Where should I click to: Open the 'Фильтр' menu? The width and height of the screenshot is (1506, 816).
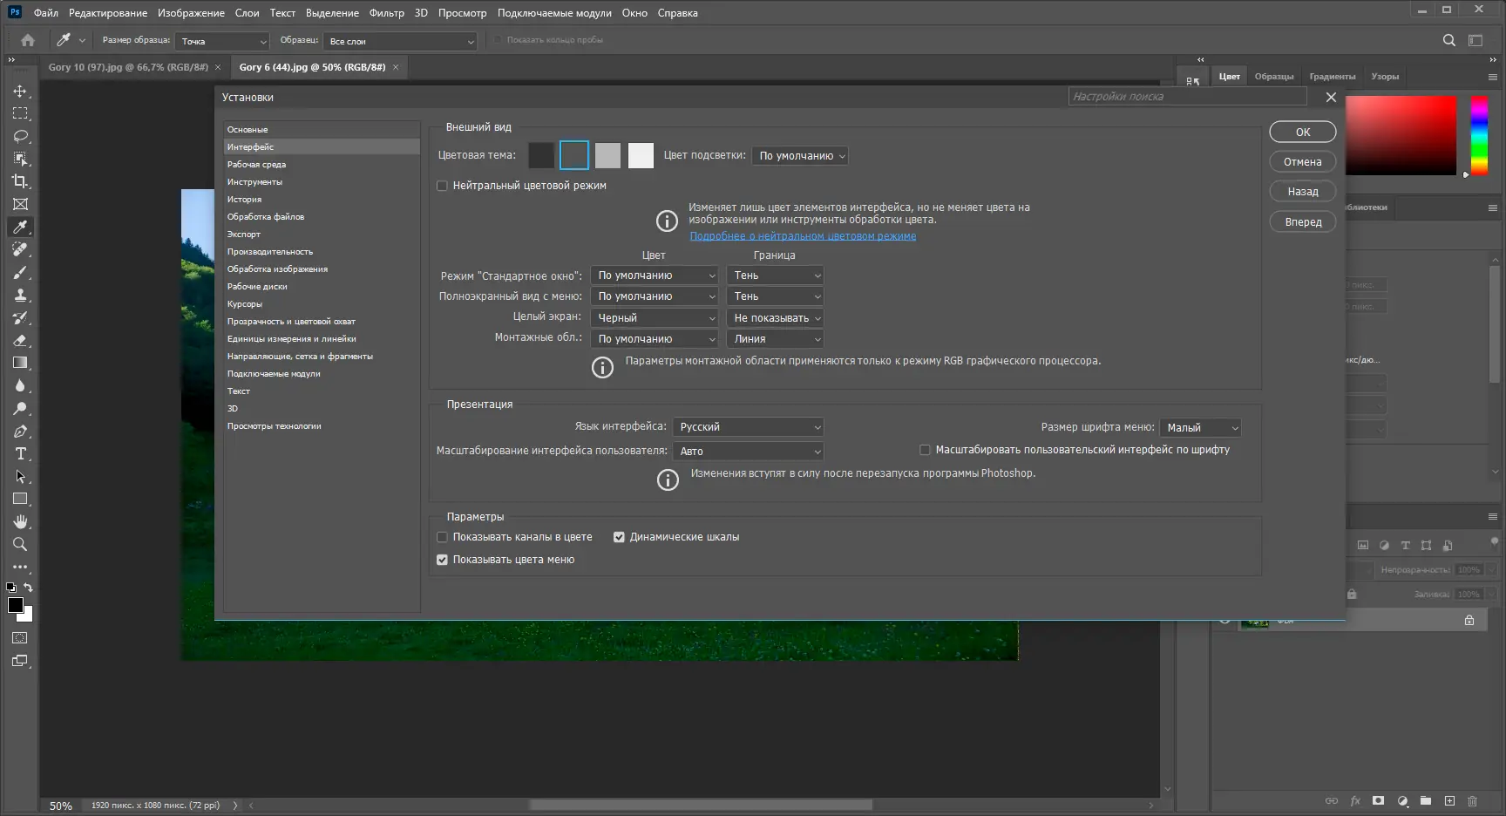(x=387, y=13)
